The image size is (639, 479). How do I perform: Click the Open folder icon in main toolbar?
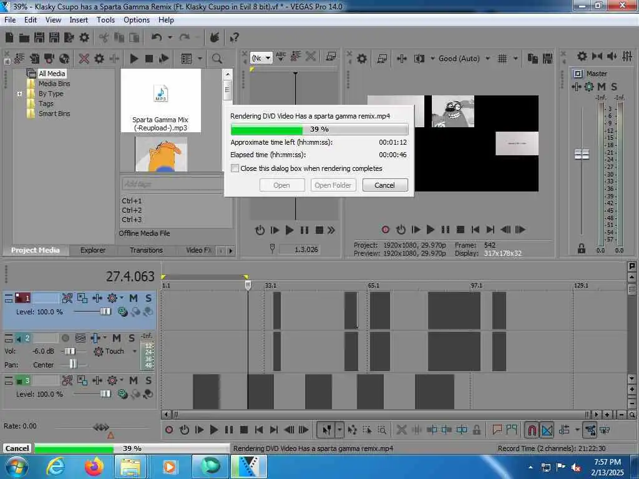coord(24,38)
